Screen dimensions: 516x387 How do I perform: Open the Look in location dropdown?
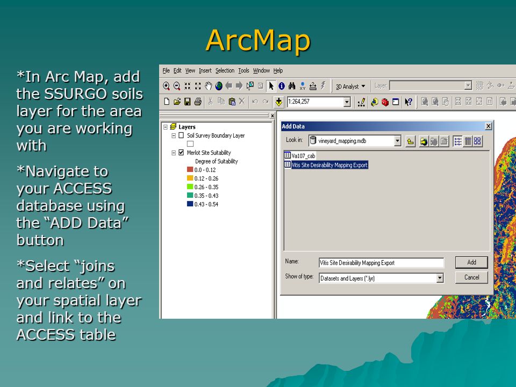pos(398,141)
